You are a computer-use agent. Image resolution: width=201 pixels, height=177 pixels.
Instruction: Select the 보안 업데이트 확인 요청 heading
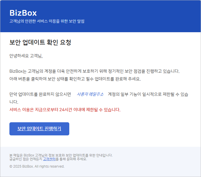40,42
